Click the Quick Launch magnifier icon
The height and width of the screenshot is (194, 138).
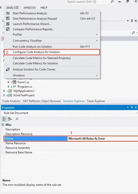pyautogui.click(x=112, y=2)
